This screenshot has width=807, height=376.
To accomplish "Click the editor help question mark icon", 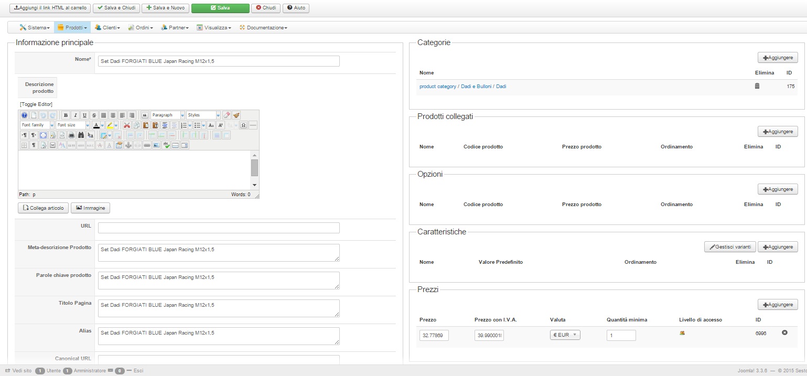I will 24,115.
